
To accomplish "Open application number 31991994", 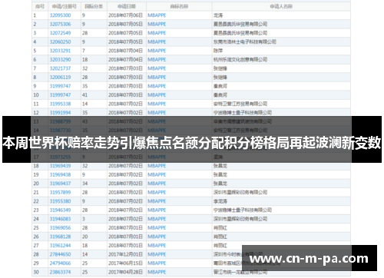I will (60, 113).
